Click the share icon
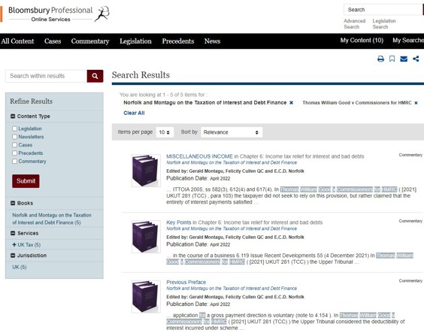The height and width of the screenshot is (336, 424). (x=416, y=59)
